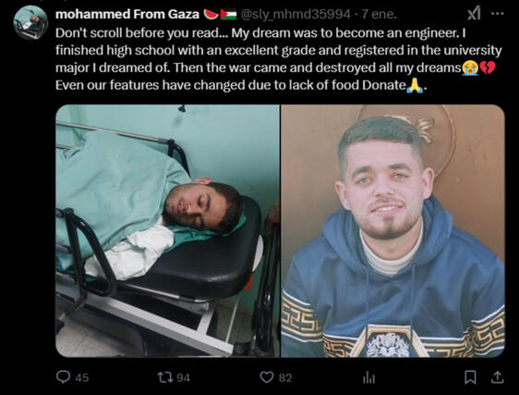The height and width of the screenshot is (395, 519).
Task: Click the 45 replies count
Action: tap(82, 377)
